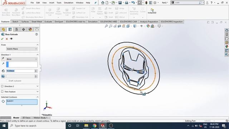Screen dimensions: 229x129
Task: Open Chrome from the taskbar
Action: pyautogui.click(x=94, y=126)
